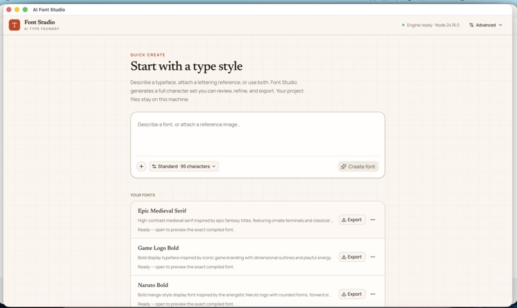Export the Epic Medieval Serif font
The width and height of the screenshot is (517, 308).
click(x=352, y=219)
